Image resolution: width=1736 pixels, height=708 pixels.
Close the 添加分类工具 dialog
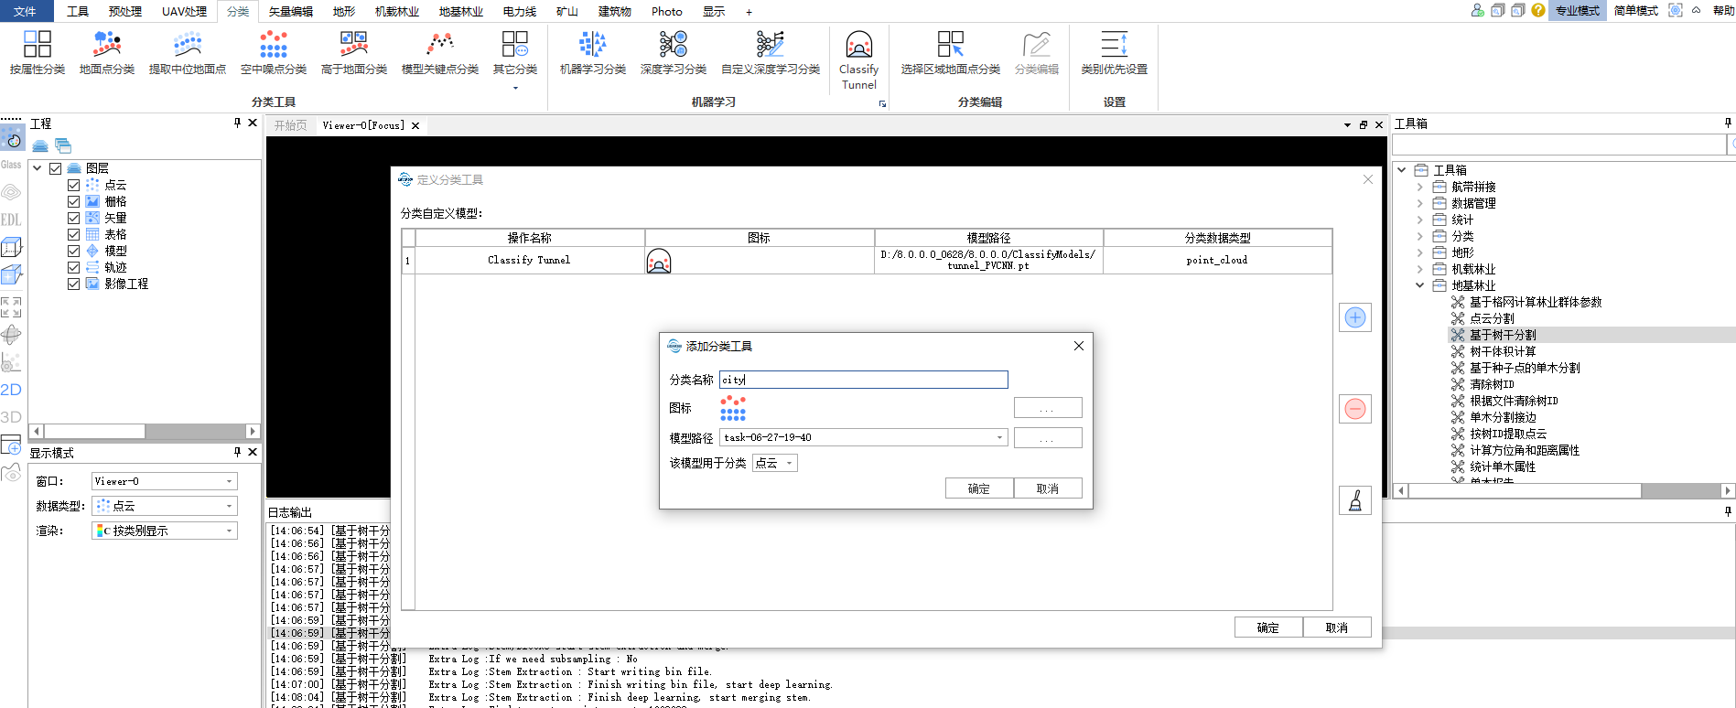pos(1079,346)
